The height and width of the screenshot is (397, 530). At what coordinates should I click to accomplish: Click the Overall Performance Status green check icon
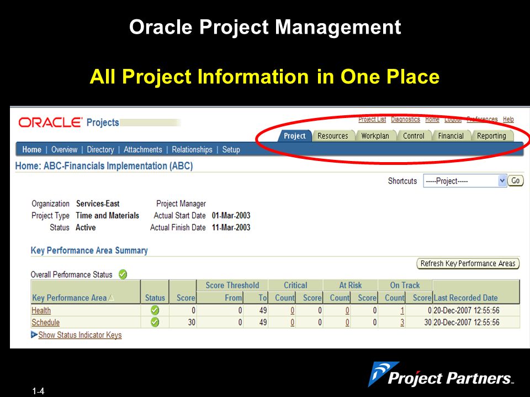pos(123,274)
